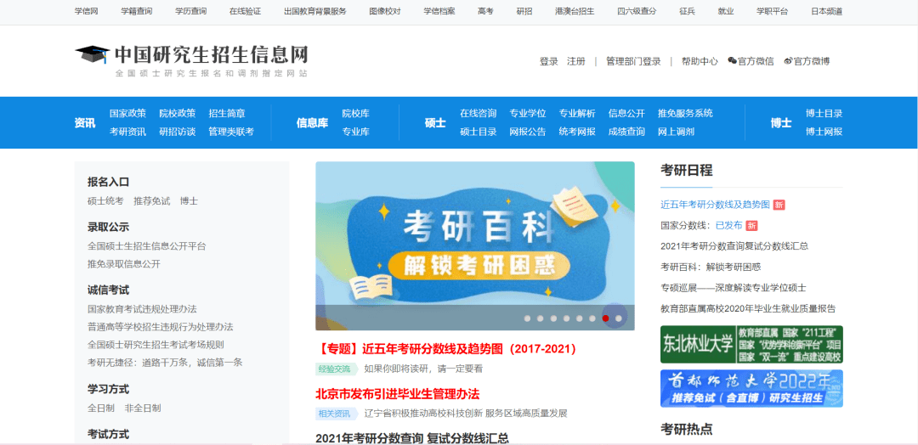Open 成绩查询 in the blue nav

tap(626, 132)
